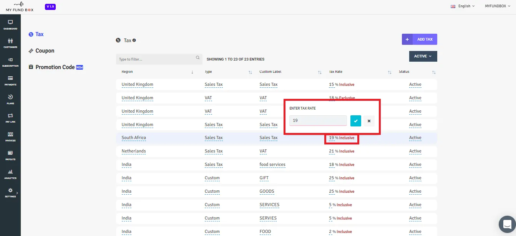Click the V 1.9 version badge

50,7
